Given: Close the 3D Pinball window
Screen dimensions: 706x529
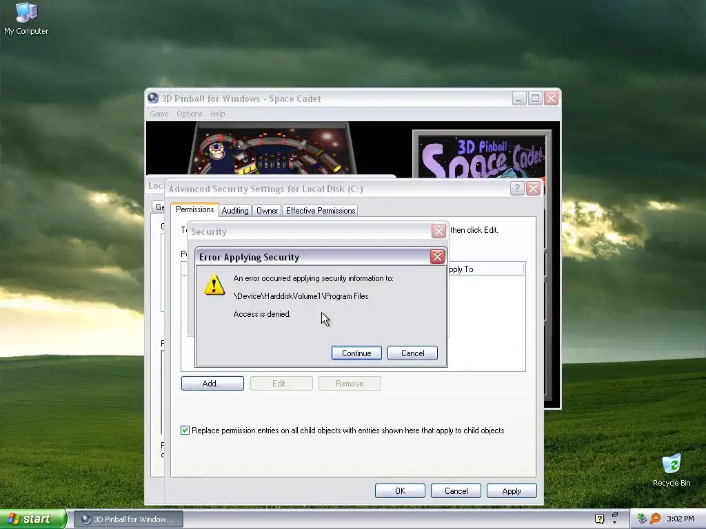Looking at the screenshot, I should [551, 98].
